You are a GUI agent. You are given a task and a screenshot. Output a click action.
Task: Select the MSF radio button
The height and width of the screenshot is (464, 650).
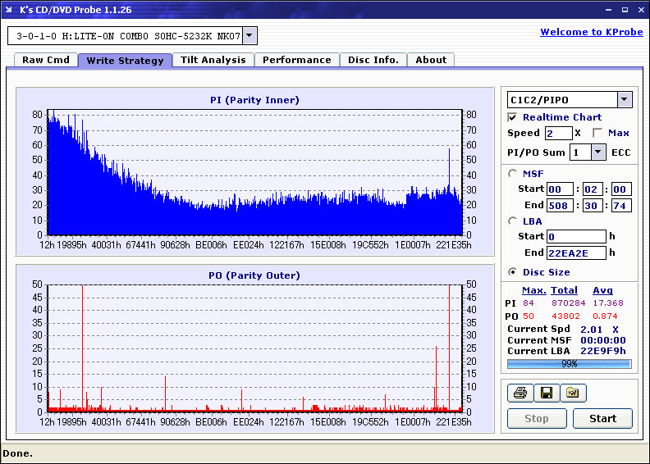(x=513, y=173)
